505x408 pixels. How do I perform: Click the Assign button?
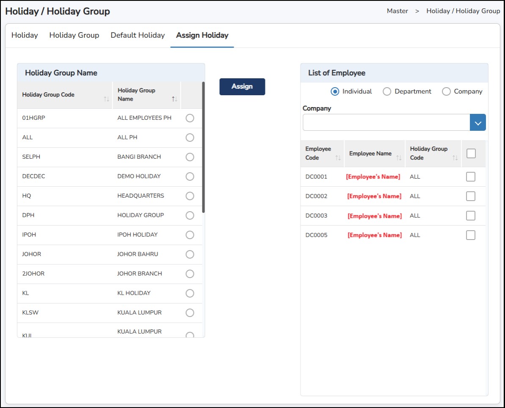pyautogui.click(x=242, y=87)
